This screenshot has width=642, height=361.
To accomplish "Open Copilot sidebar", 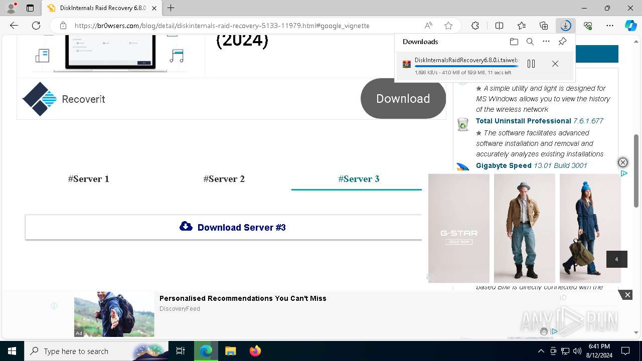I will pos(630,26).
